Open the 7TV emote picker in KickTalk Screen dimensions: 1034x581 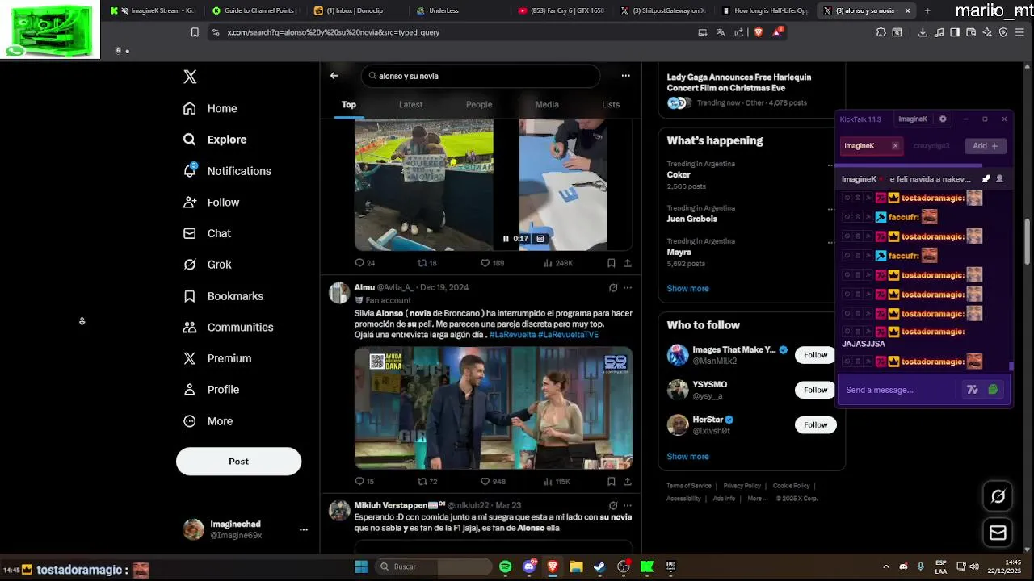coord(973,390)
